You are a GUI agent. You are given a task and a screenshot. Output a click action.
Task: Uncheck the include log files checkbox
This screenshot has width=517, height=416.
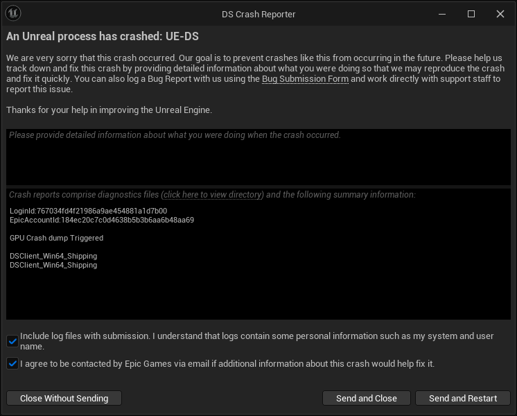[x=12, y=340]
